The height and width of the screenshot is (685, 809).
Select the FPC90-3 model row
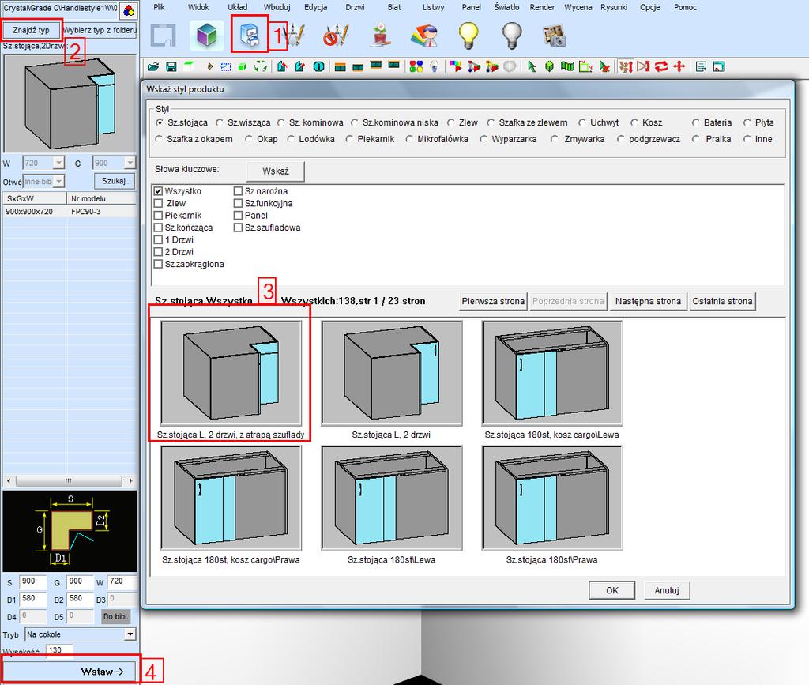pos(70,212)
